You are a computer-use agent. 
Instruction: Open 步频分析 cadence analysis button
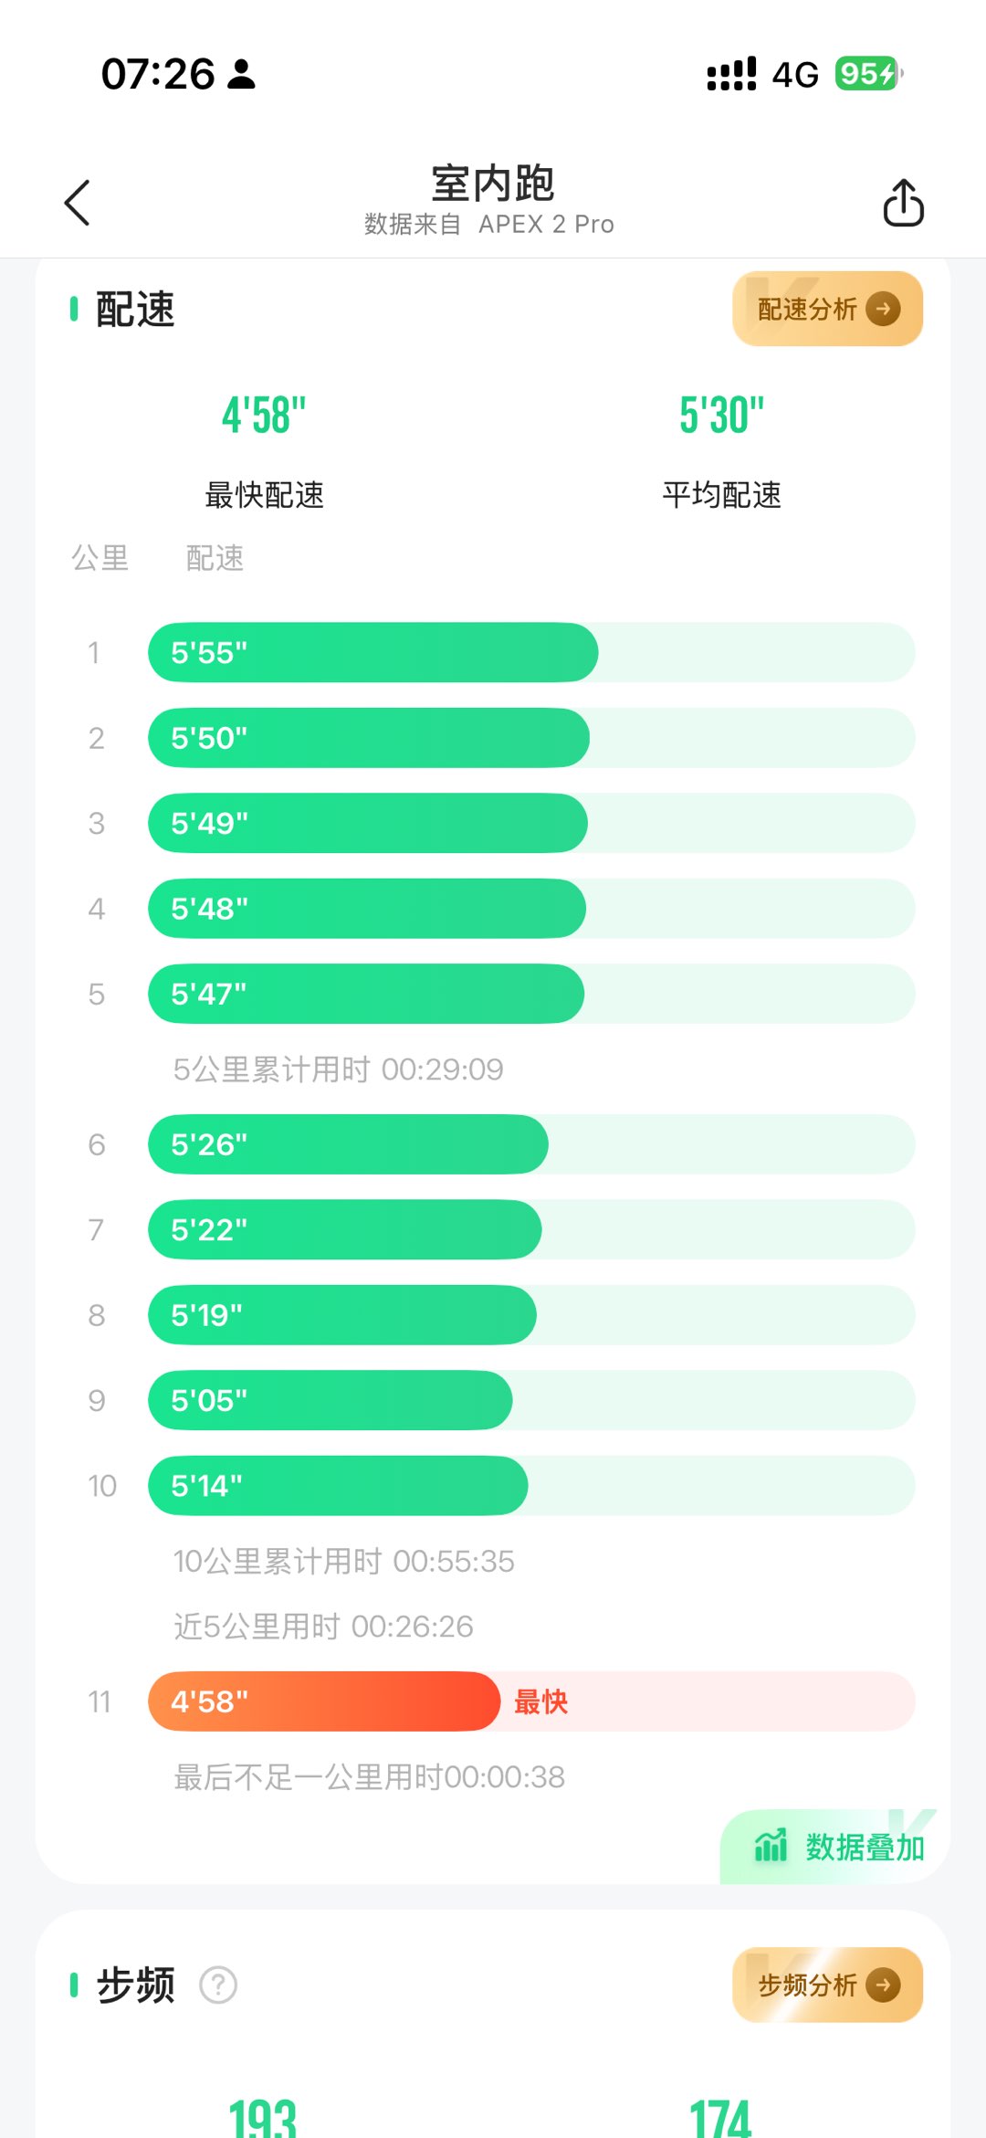coord(808,1985)
